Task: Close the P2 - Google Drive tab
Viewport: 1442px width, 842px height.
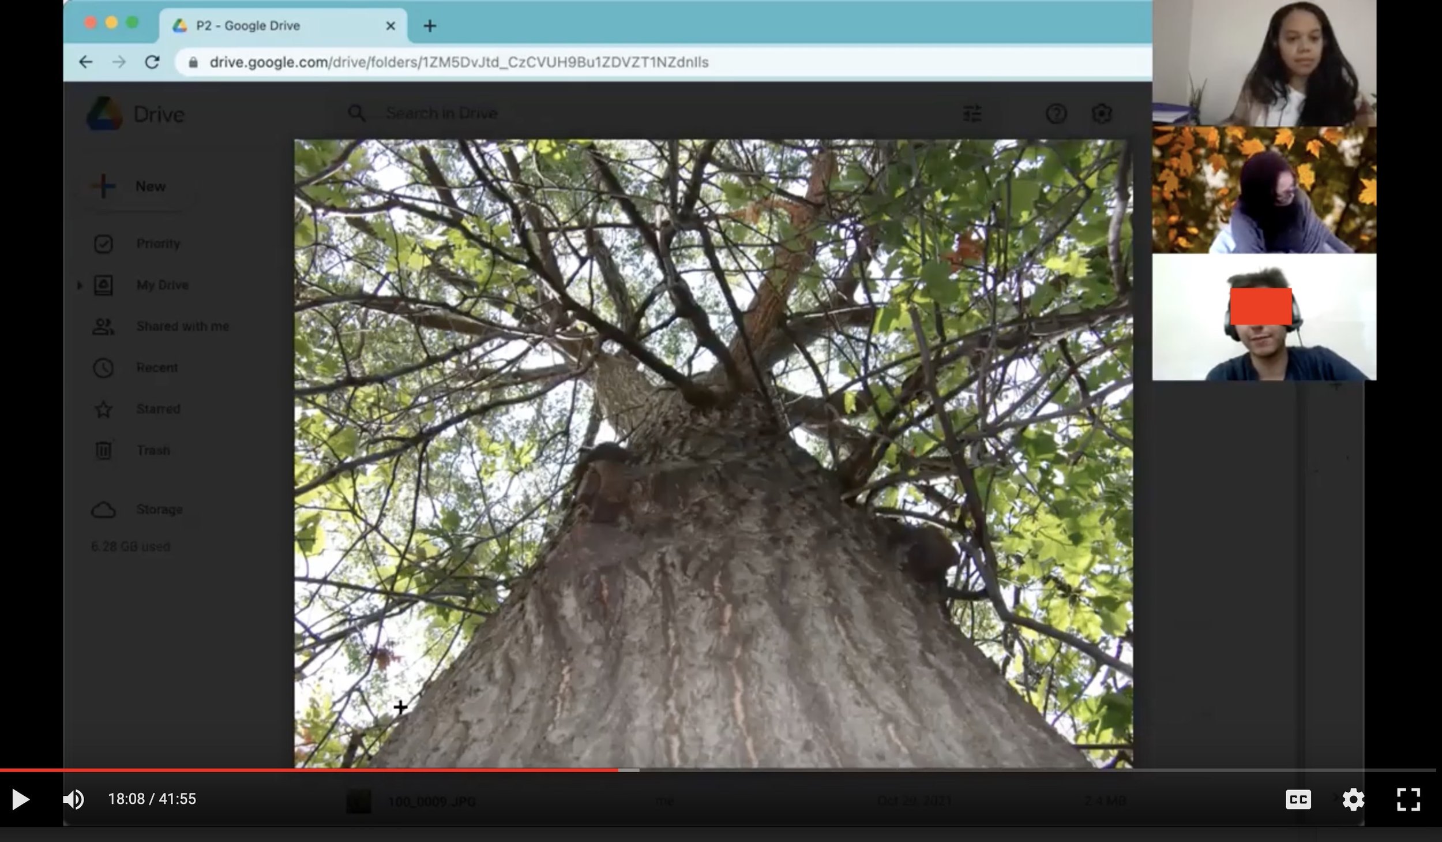Action: (x=390, y=26)
